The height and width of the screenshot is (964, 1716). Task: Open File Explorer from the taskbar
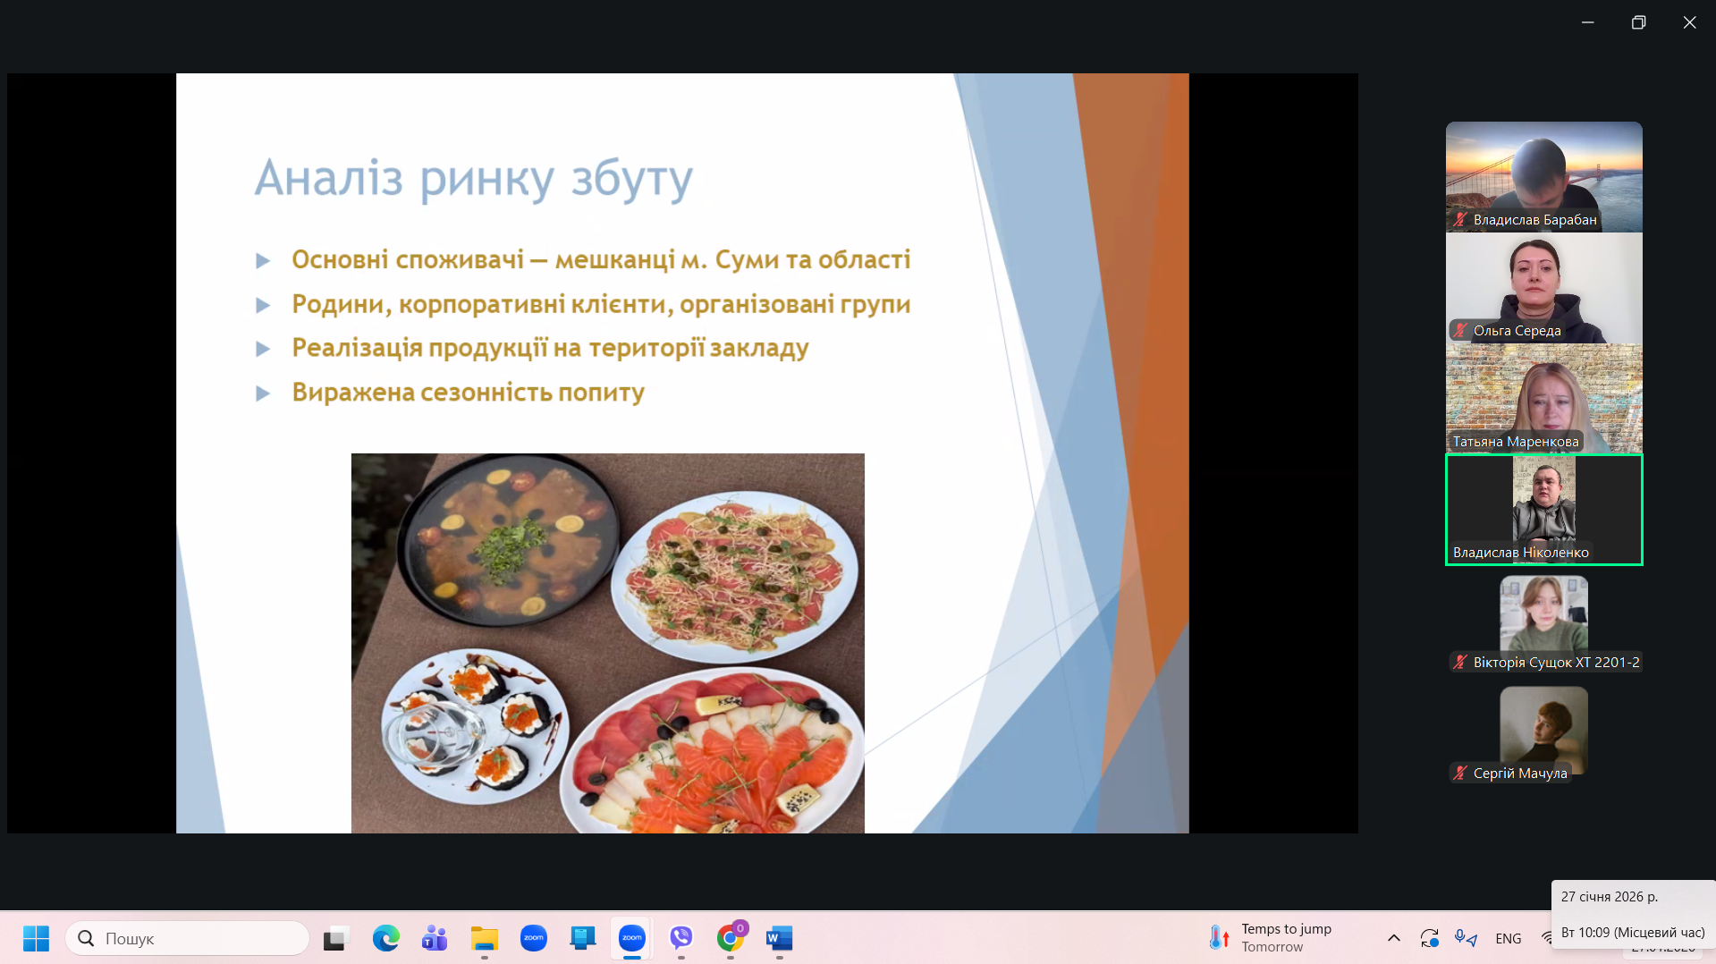(x=484, y=938)
